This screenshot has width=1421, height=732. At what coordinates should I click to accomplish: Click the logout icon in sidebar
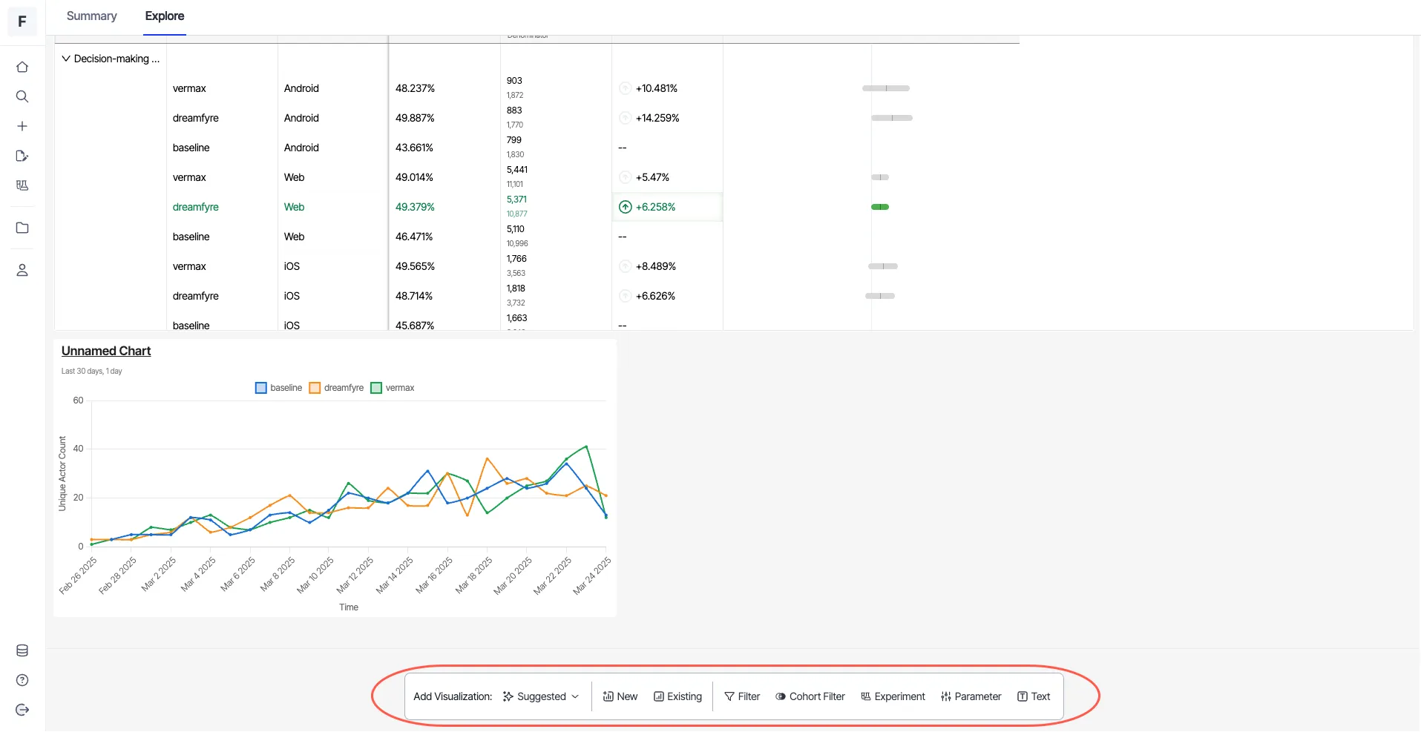click(22, 710)
